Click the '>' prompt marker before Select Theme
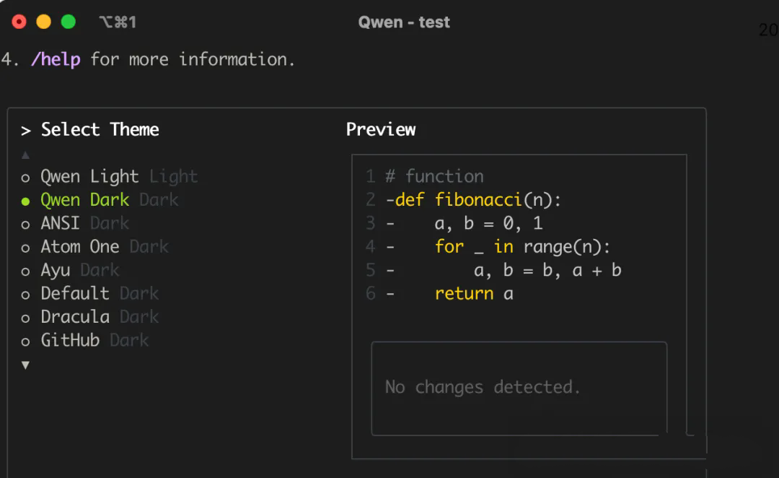 click(x=26, y=131)
